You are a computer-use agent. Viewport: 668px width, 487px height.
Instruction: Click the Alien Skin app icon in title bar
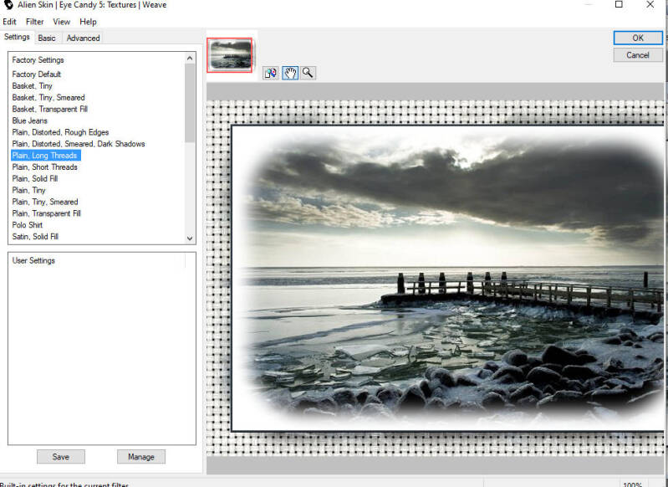click(8, 5)
